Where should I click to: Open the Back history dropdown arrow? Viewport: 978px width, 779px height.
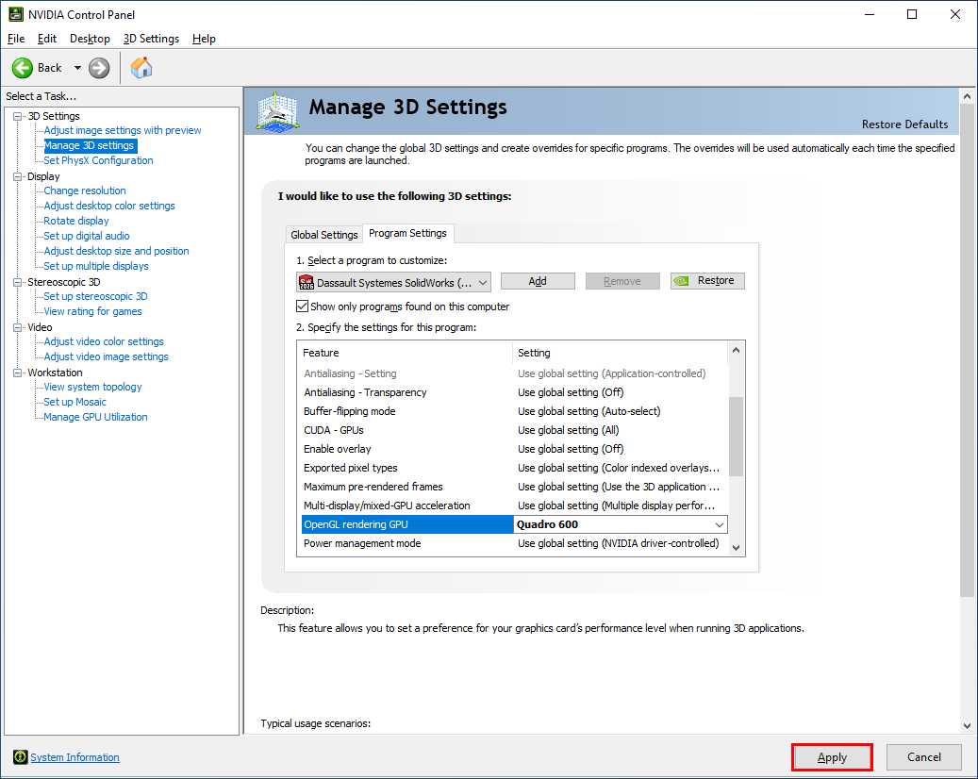(x=77, y=68)
